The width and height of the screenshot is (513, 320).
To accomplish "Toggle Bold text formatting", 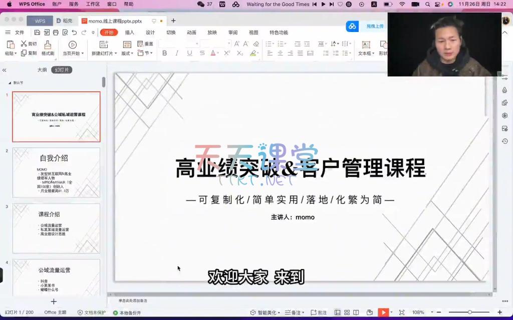I will pos(164,53).
